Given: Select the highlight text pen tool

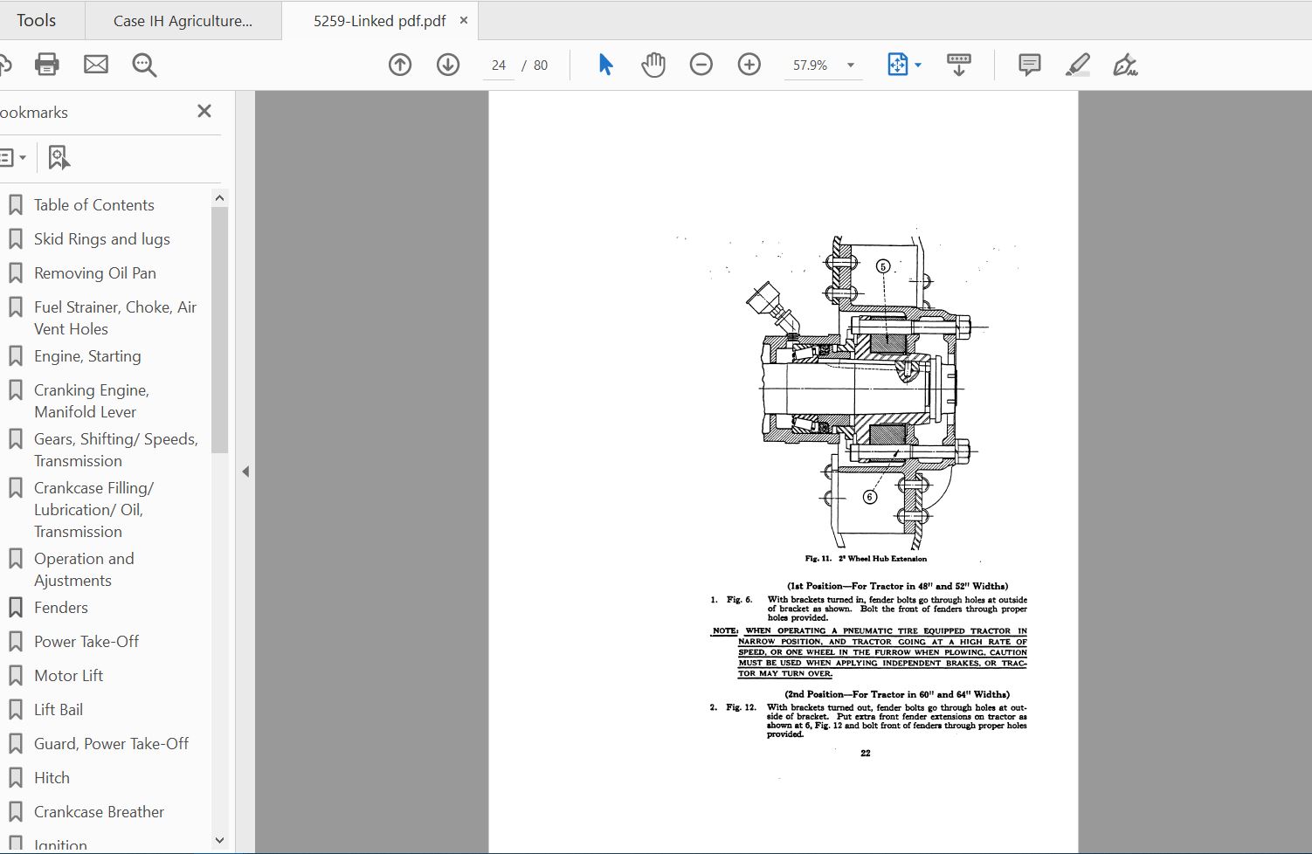Looking at the screenshot, I should coord(1078,65).
